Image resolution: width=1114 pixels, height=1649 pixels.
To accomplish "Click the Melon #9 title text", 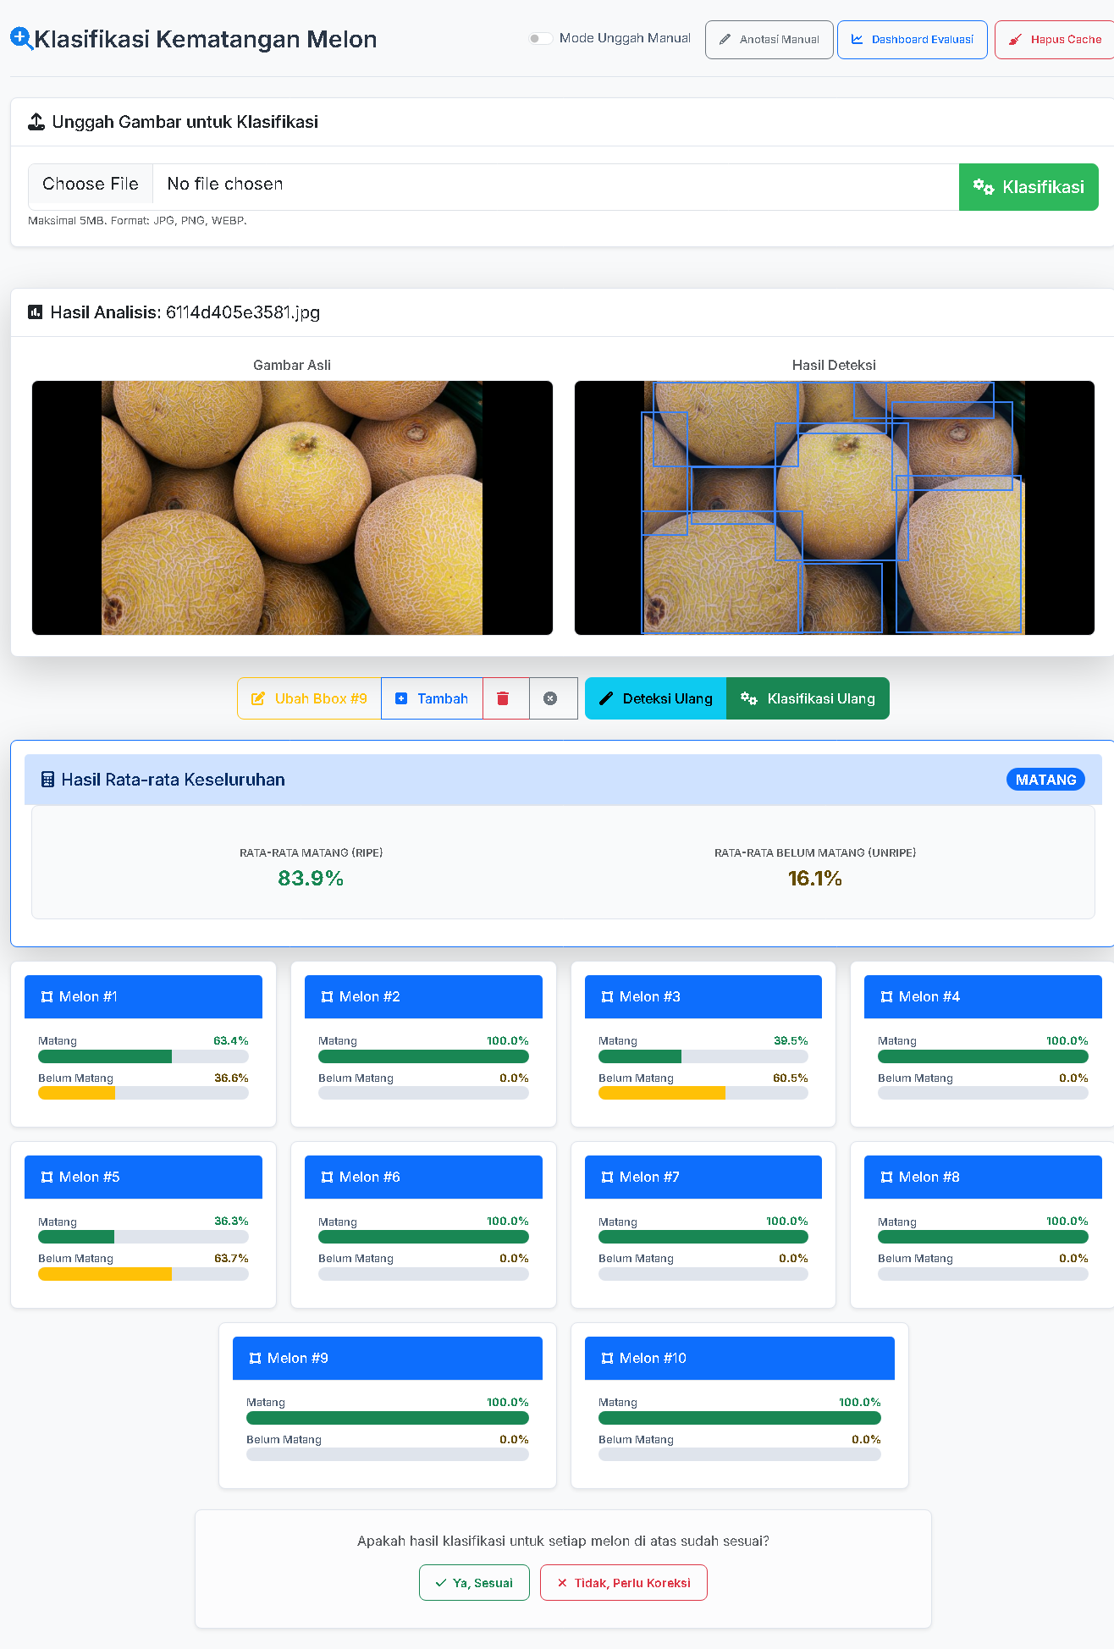I will point(298,1359).
